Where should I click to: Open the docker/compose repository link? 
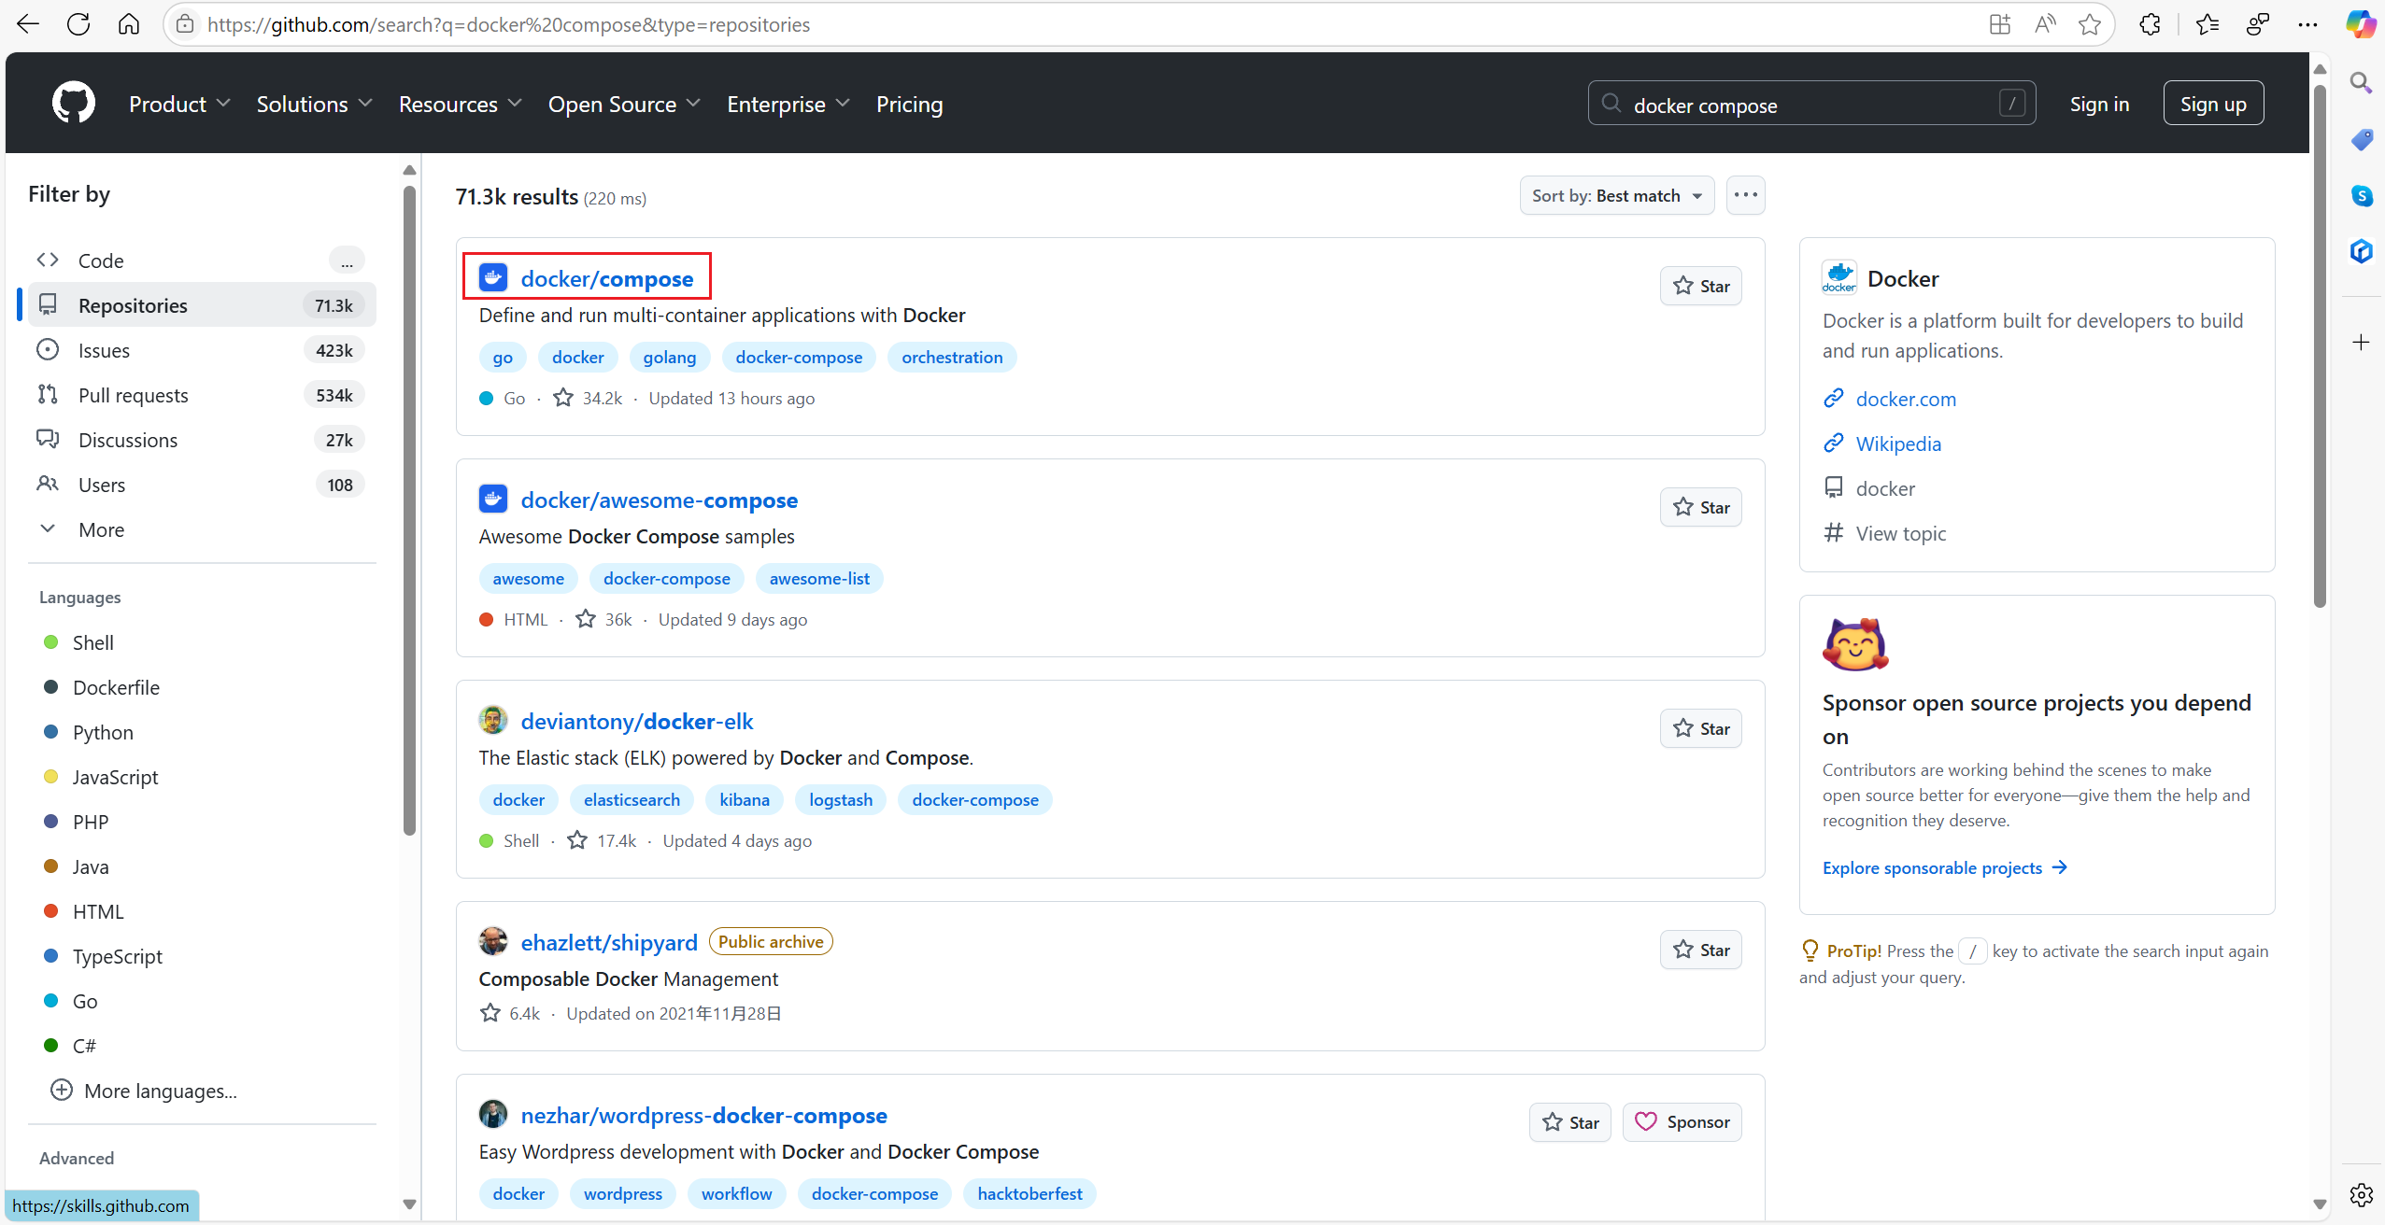click(606, 278)
